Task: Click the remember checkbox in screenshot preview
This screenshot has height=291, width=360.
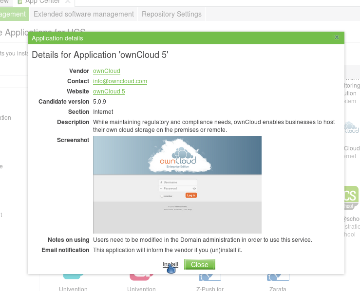Action: pyautogui.click(x=162, y=196)
